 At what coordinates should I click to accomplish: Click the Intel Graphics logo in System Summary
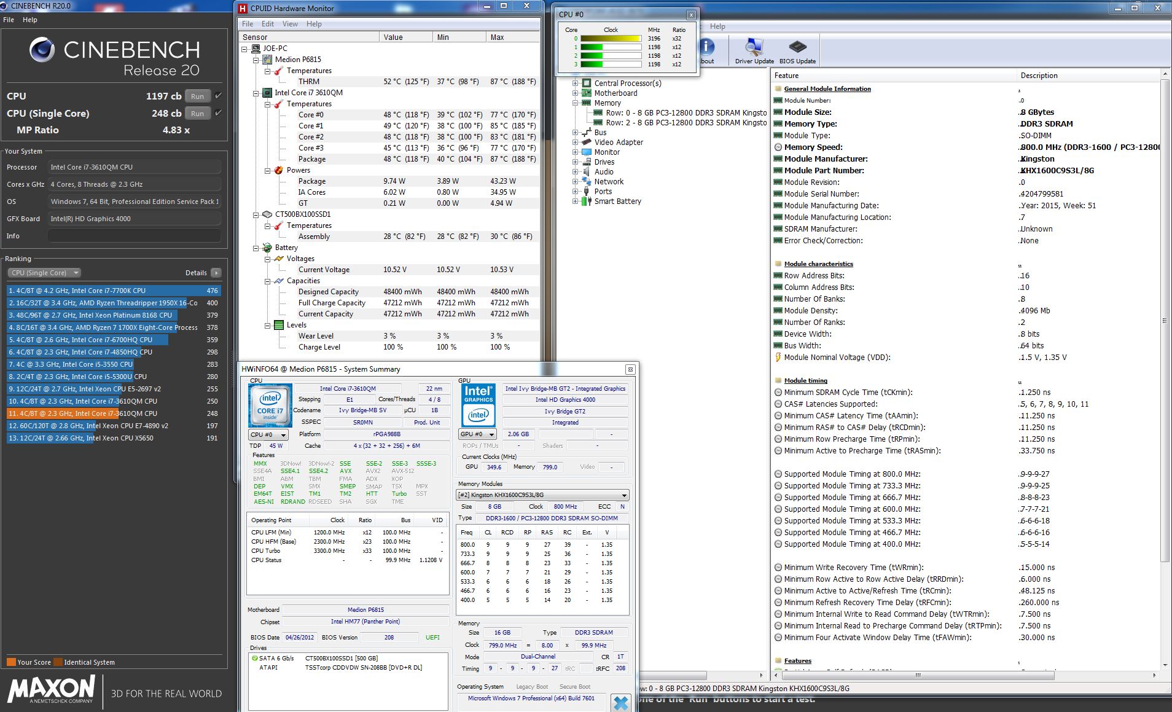tap(479, 405)
